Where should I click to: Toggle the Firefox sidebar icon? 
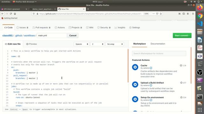tap(184, 14)
